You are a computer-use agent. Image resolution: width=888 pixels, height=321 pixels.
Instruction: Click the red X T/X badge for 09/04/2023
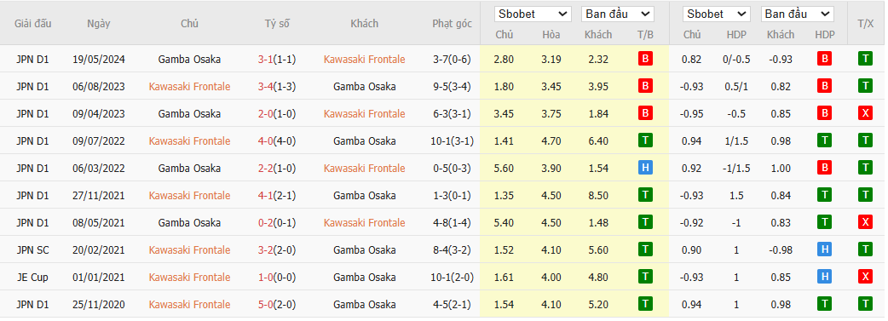865,113
